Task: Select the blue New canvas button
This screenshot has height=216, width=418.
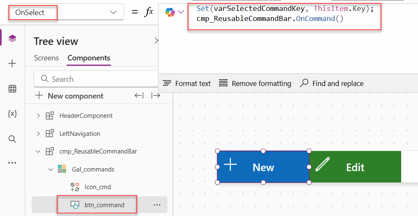Action: [x=263, y=167]
